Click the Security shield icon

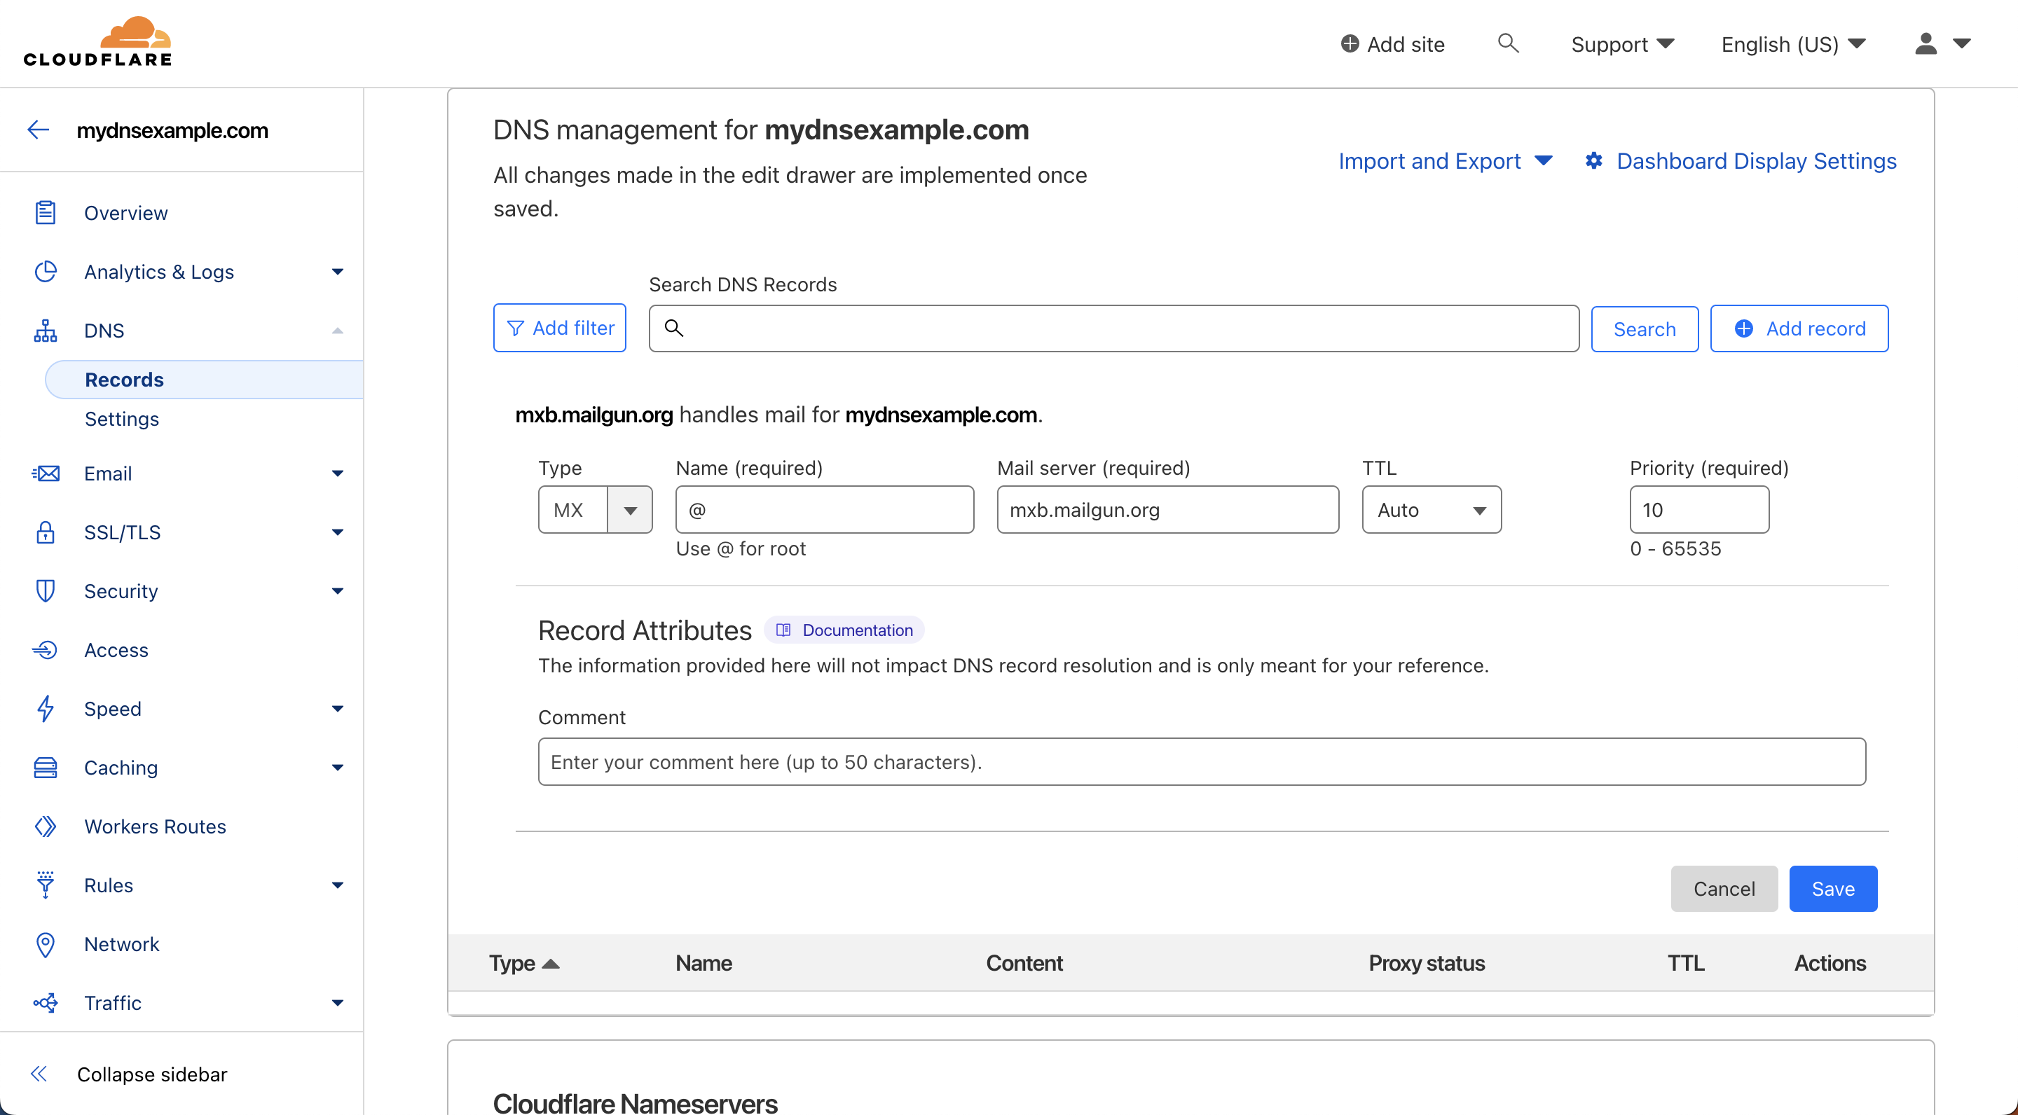pos(46,591)
